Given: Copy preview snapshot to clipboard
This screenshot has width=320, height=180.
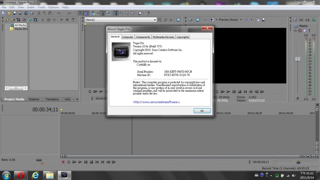Looking at the screenshot, I should tap(258, 20).
